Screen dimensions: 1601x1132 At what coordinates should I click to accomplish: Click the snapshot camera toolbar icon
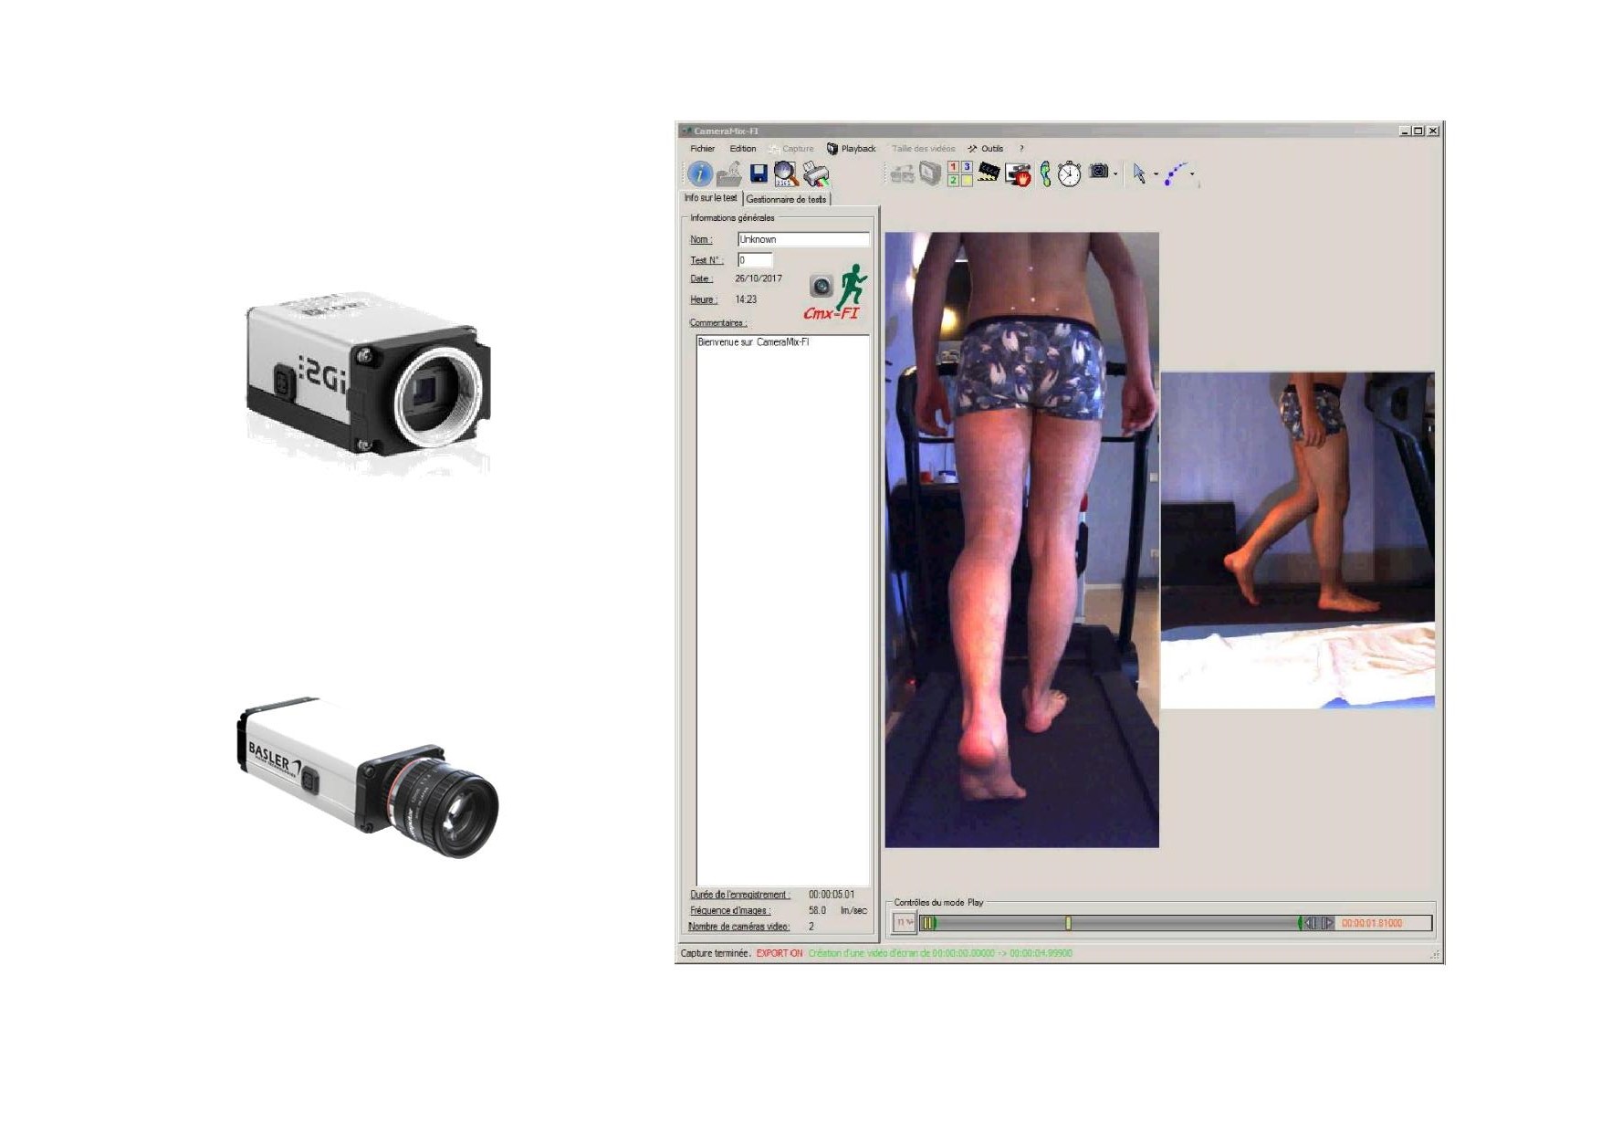tap(1099, 172)
